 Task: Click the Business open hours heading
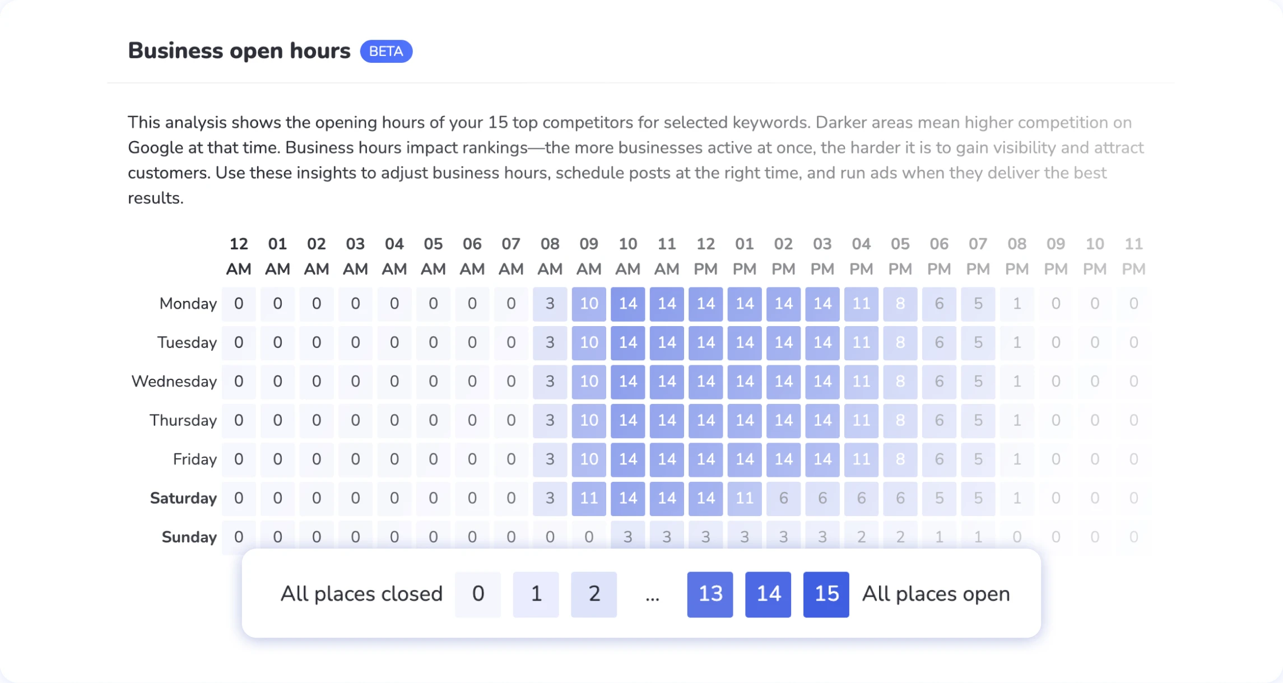coord(239,51)
